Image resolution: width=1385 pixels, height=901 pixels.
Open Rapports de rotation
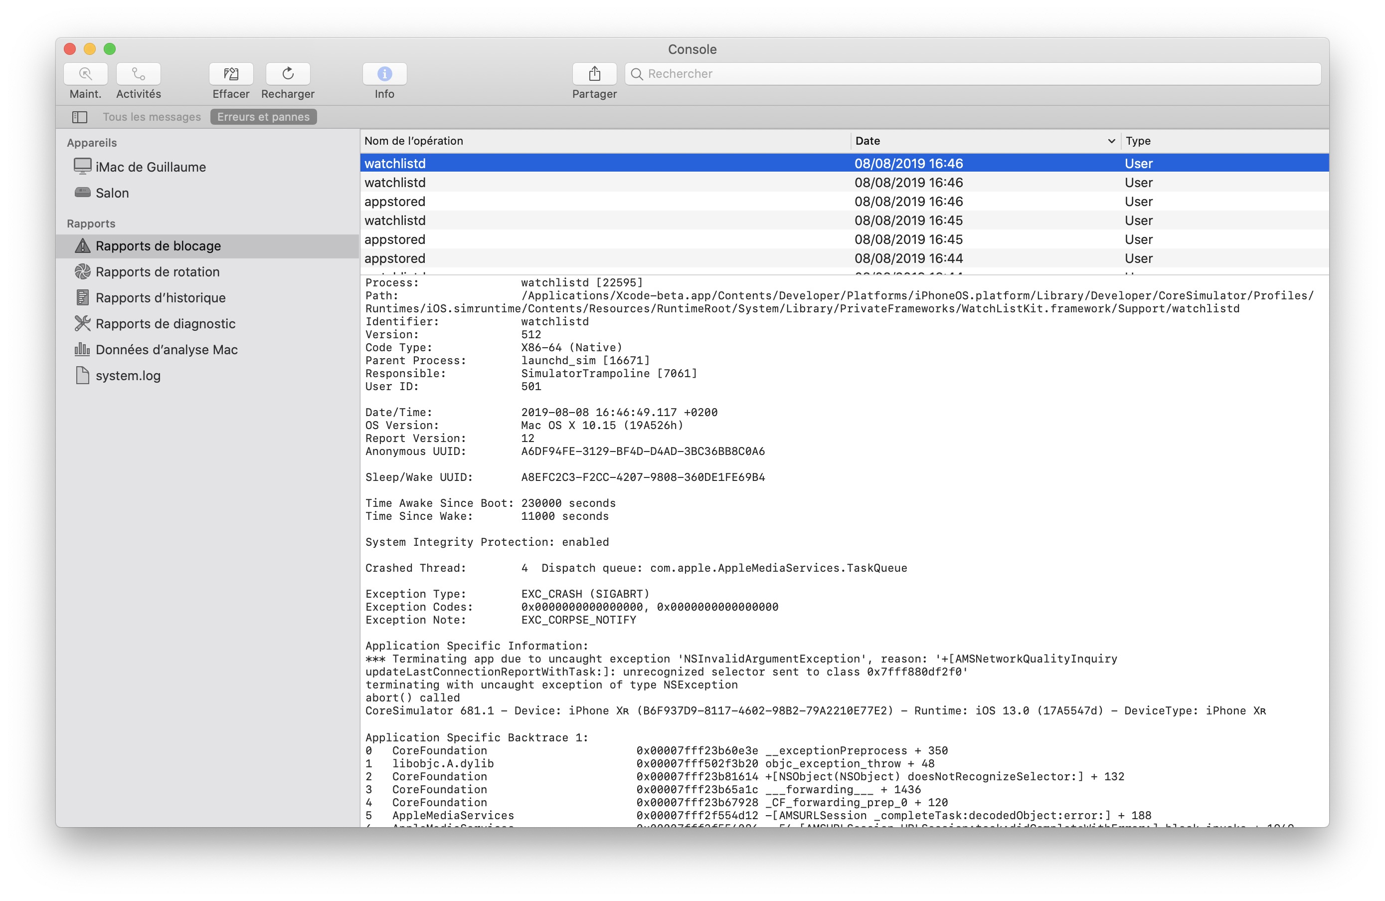[207, 272]
